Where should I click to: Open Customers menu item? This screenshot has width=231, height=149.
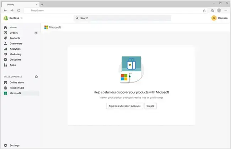(x=16, y=44)
